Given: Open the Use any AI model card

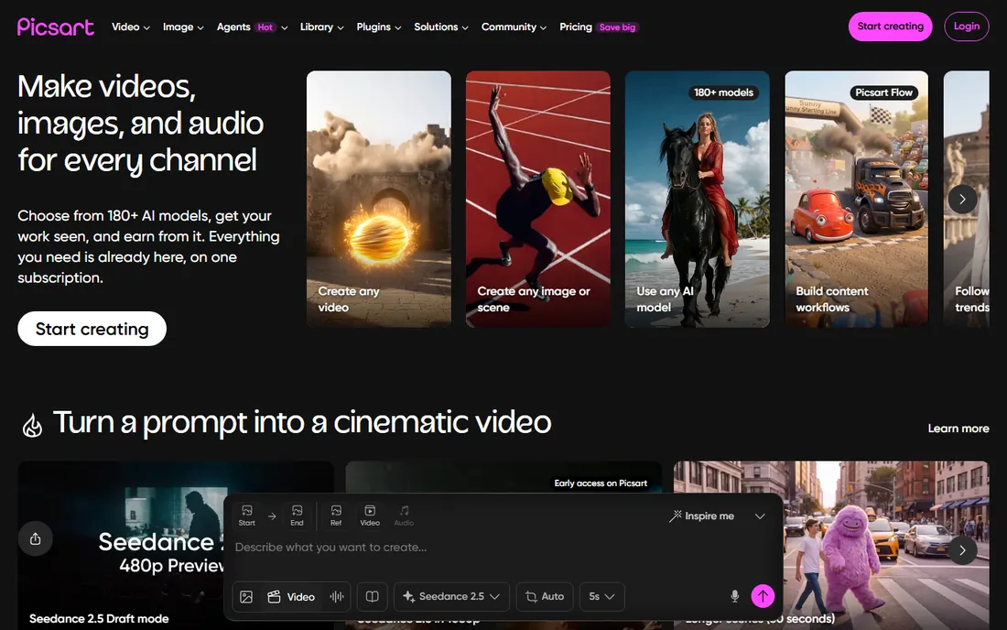Looking at the screenshot, I should pyautogui.click(x=698, y=199).
